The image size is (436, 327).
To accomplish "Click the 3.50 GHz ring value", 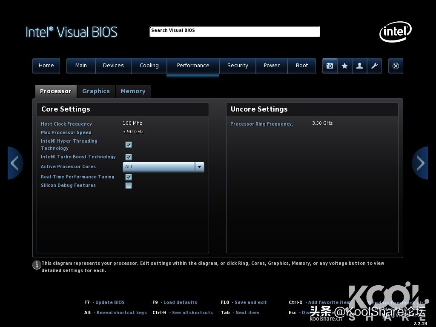I will [322, 123].
